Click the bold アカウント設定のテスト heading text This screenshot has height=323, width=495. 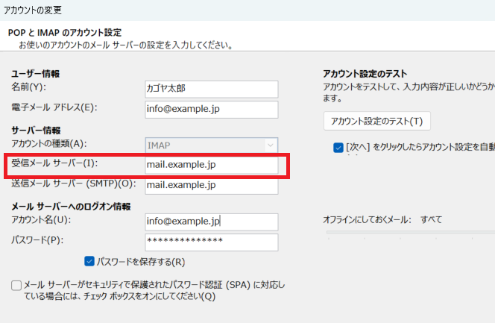click(365, 73)
